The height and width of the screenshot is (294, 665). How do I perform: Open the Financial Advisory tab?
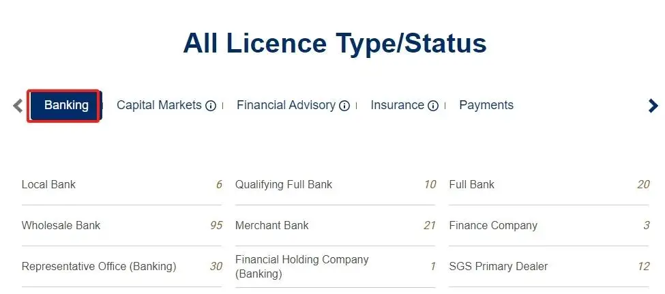[x=286, y=105]
